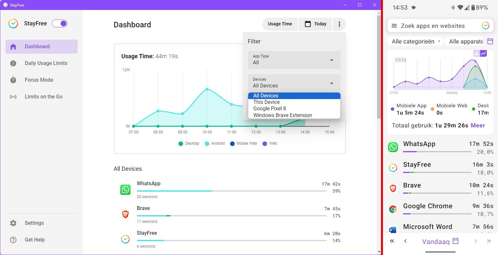Tap the Microsoft Word icon in the phone list
498x255 pixels.
(x=393, y=230)
